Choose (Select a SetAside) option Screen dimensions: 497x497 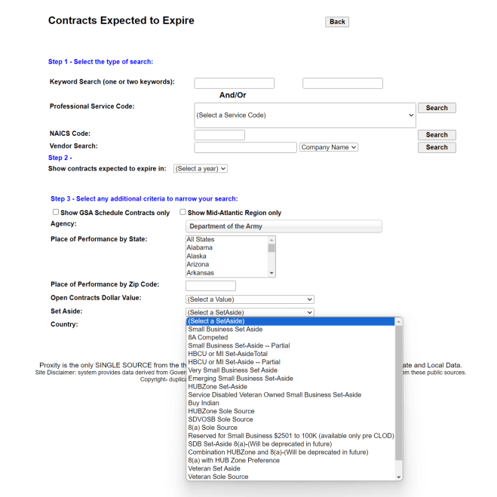pos(290,321)
